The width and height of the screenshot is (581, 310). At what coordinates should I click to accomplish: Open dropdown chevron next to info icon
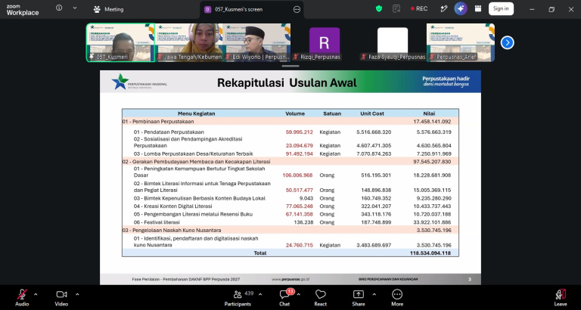pyautogui.click(x=75, y=8)
